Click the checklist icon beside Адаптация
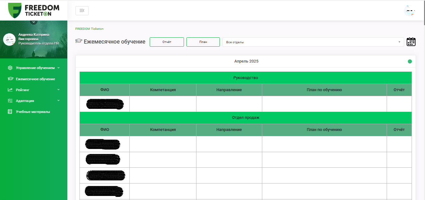The width and height of the screenshot is (425, 200). [x=10, y=101]
